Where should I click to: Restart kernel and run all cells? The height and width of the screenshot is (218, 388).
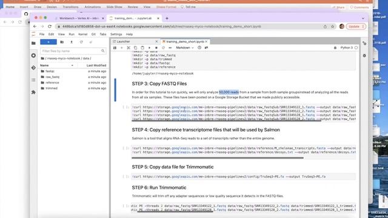tap(170, 48)
